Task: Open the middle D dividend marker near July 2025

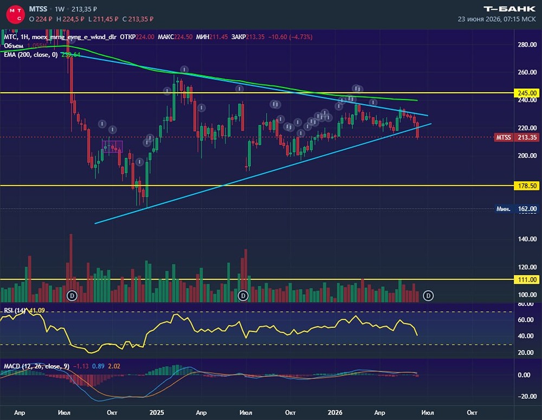Action: (x=243, y=296)
